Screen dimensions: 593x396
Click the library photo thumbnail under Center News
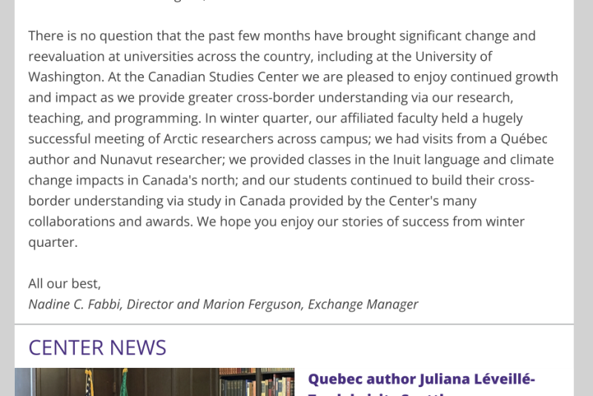tap(154, 382)
